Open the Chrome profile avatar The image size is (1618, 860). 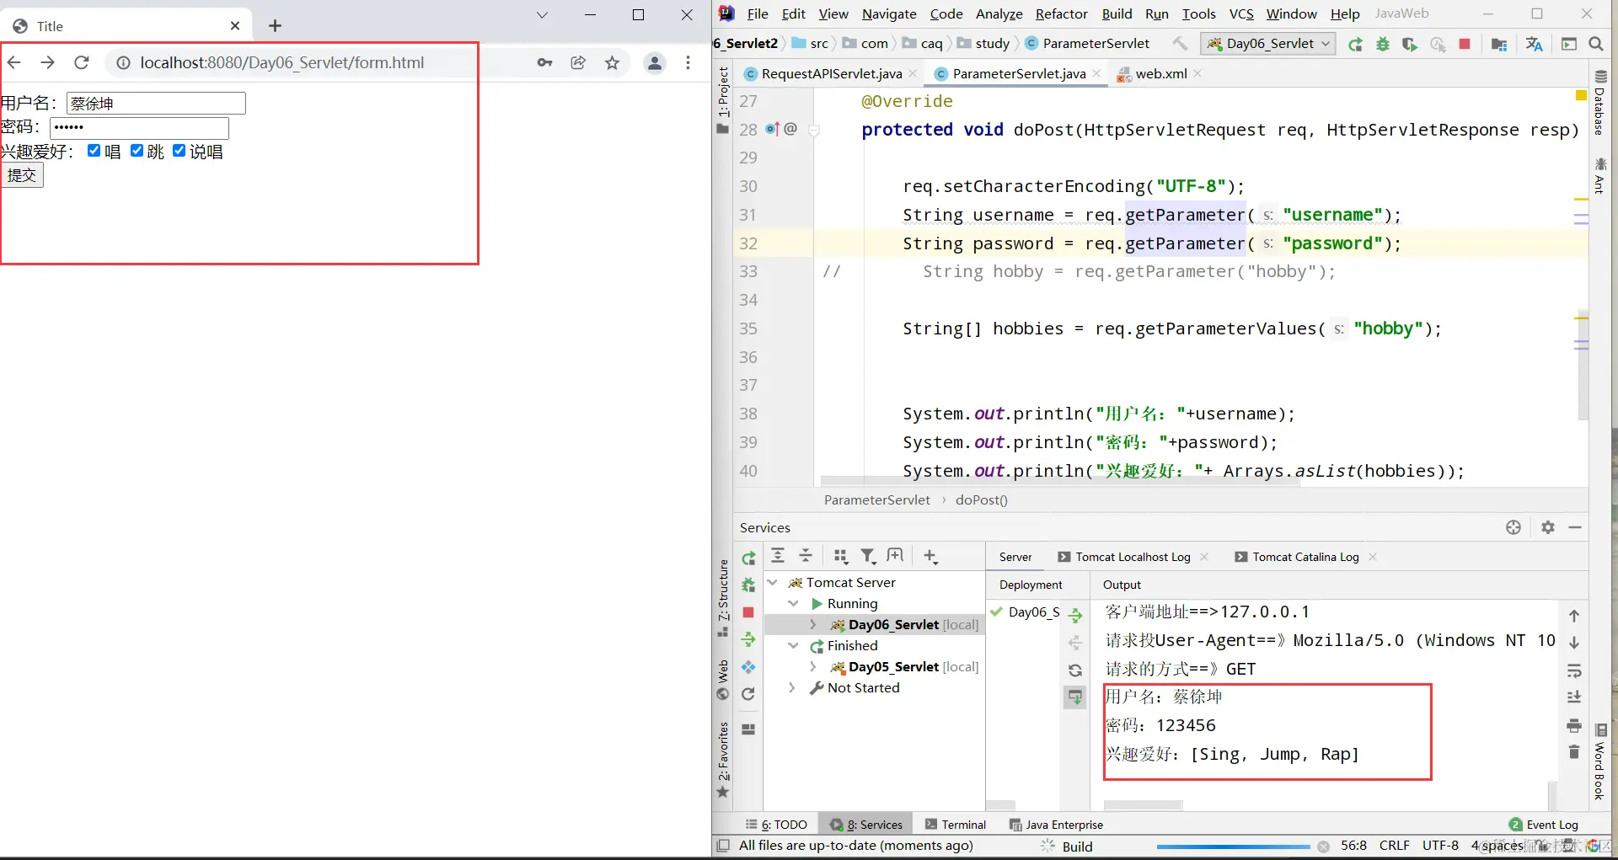click(655, 62)
